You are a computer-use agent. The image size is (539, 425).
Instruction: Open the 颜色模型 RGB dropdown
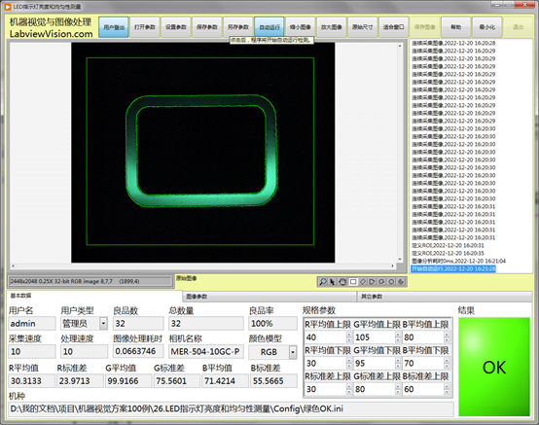(293, 352)
